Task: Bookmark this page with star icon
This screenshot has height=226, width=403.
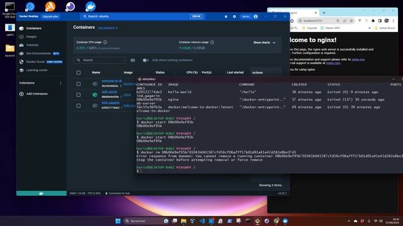Action: pos(351,21)
